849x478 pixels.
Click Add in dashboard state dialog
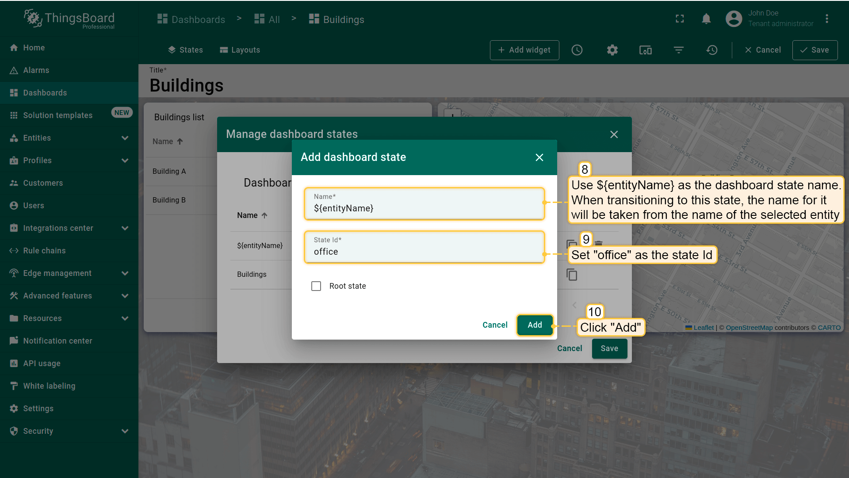click(534, 325)
